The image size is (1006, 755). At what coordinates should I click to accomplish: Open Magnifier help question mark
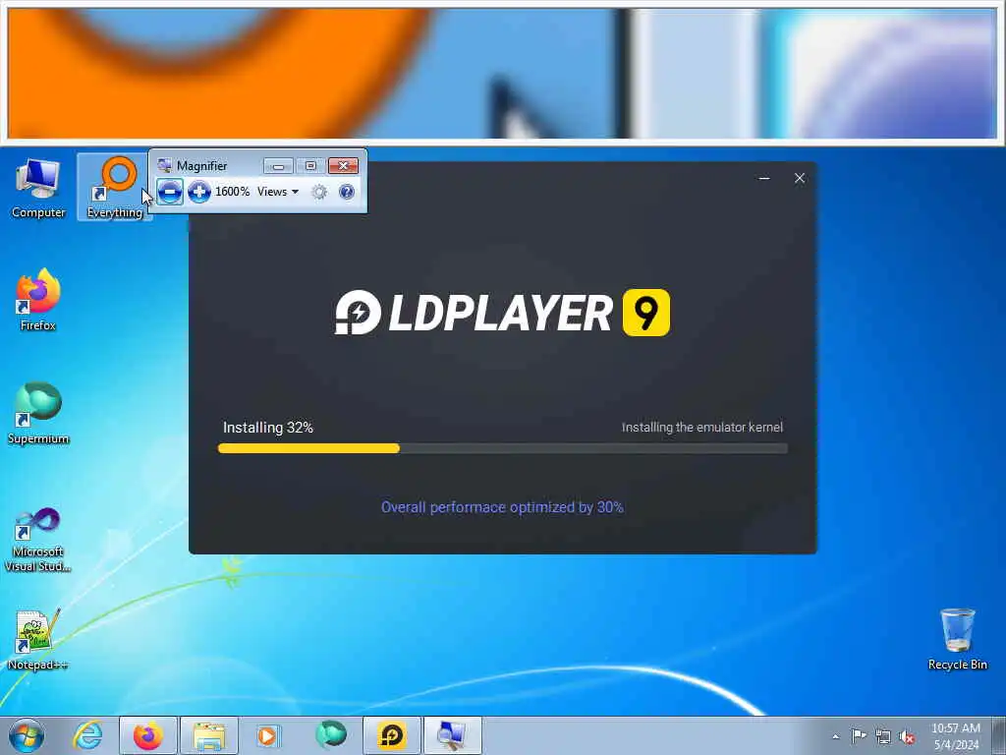point(347,192)
